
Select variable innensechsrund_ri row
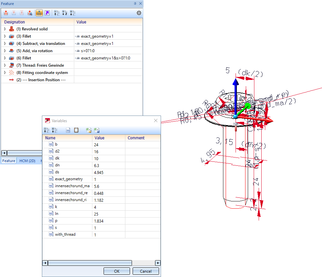101,200
